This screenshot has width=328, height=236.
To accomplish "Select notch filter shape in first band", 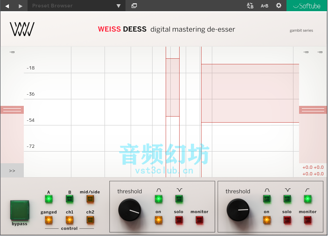I will 179,199.
